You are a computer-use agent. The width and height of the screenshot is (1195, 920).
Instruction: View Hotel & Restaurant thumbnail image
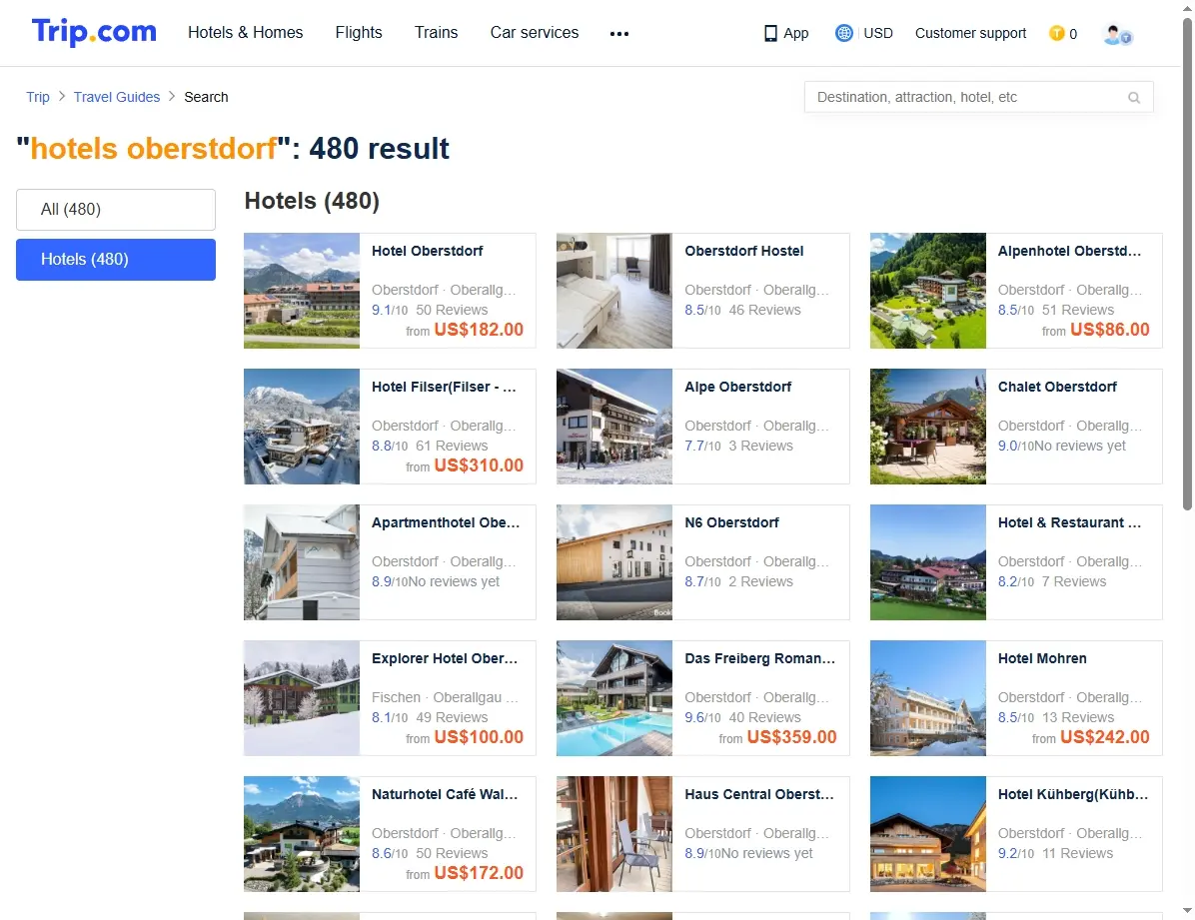(x=928, y=561)
